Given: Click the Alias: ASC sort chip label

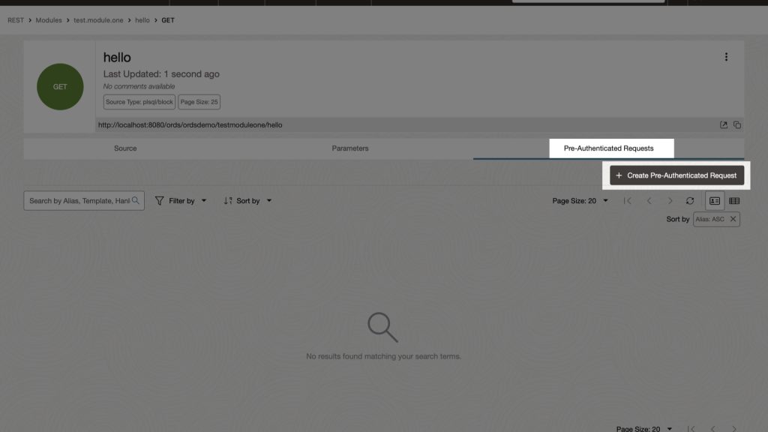Looking at the screenshot, I should point(709,219).
